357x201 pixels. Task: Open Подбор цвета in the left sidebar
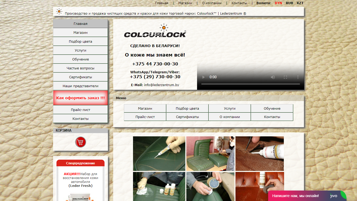tap(80, 41)
